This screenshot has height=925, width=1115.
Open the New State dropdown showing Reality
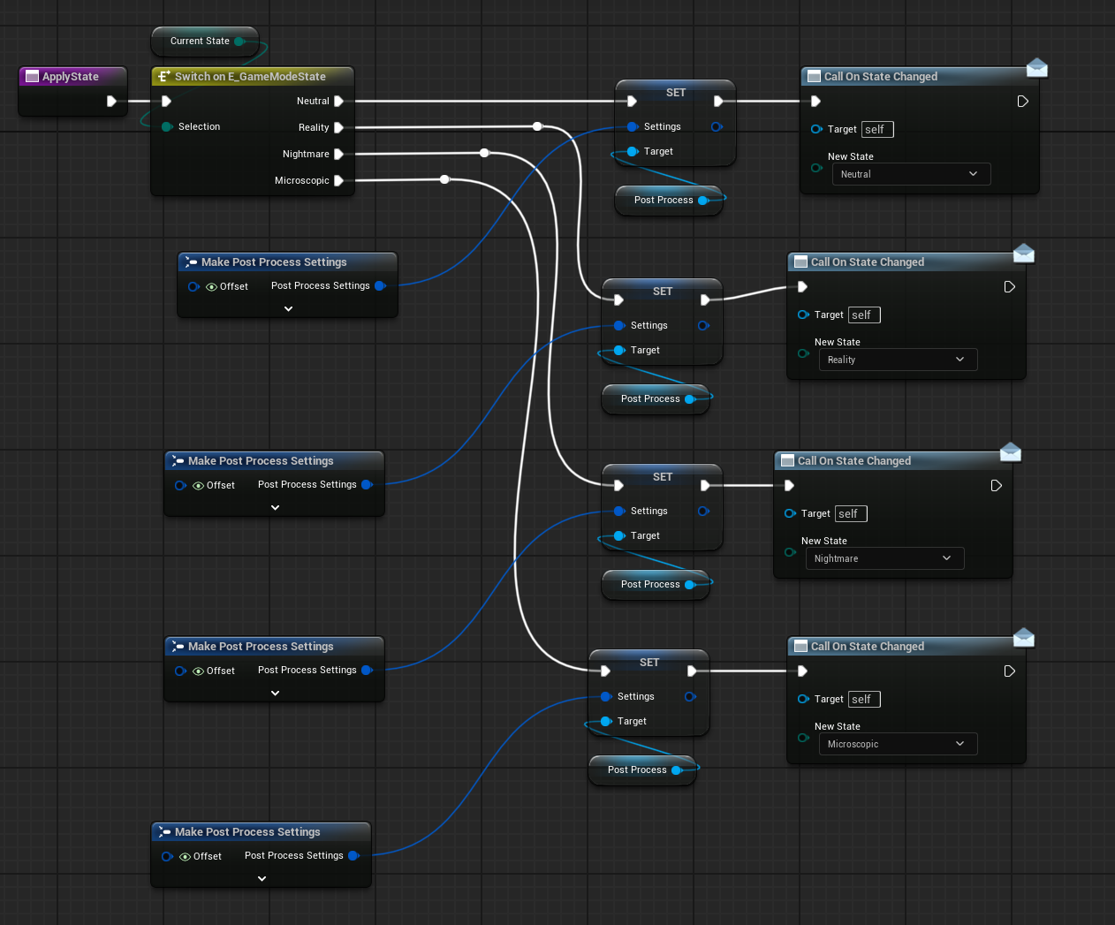click(x=898, y=360)
